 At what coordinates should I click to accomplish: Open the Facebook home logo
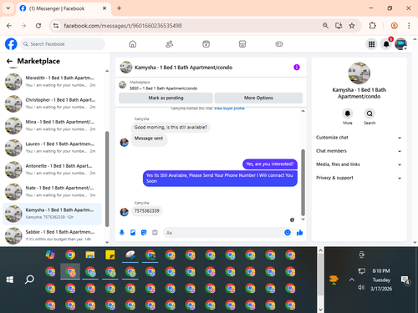[x=11, y=44]
